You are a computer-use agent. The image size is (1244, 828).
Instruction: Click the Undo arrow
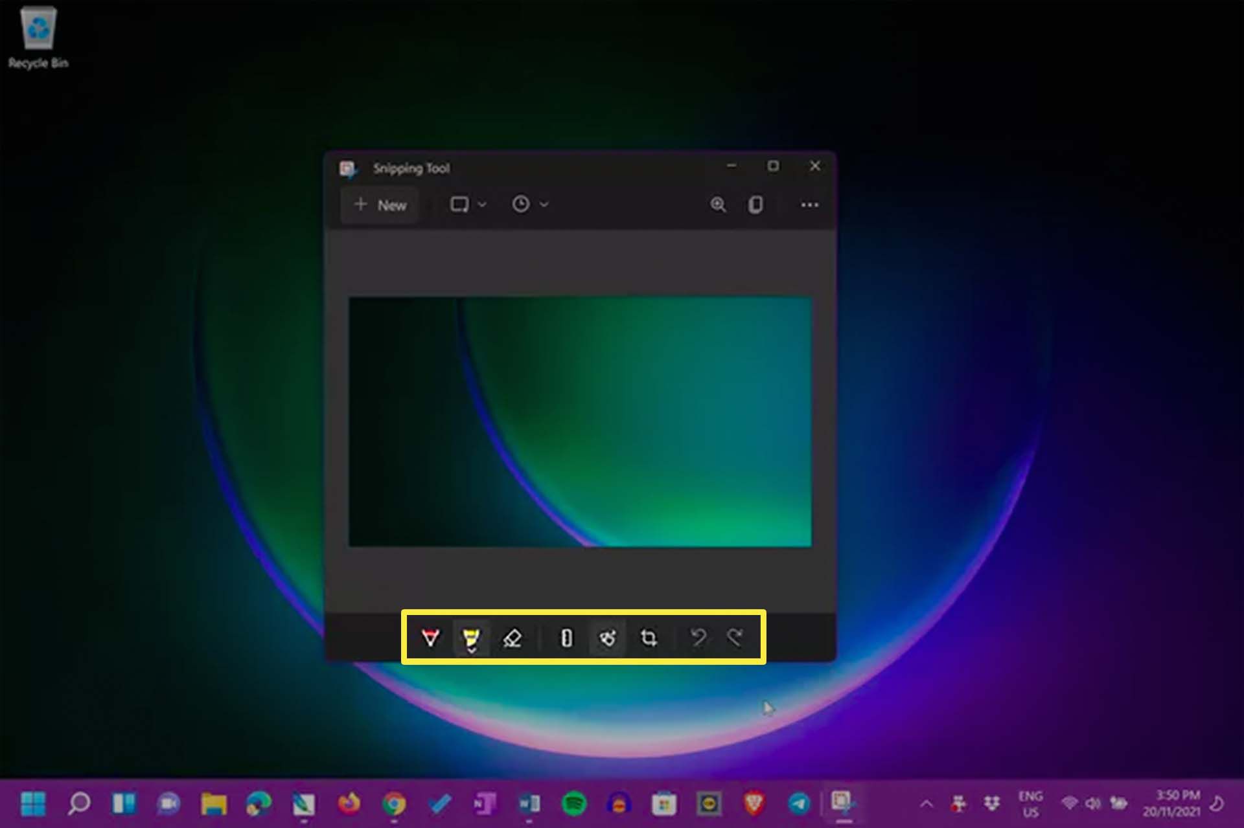(698, 638)
